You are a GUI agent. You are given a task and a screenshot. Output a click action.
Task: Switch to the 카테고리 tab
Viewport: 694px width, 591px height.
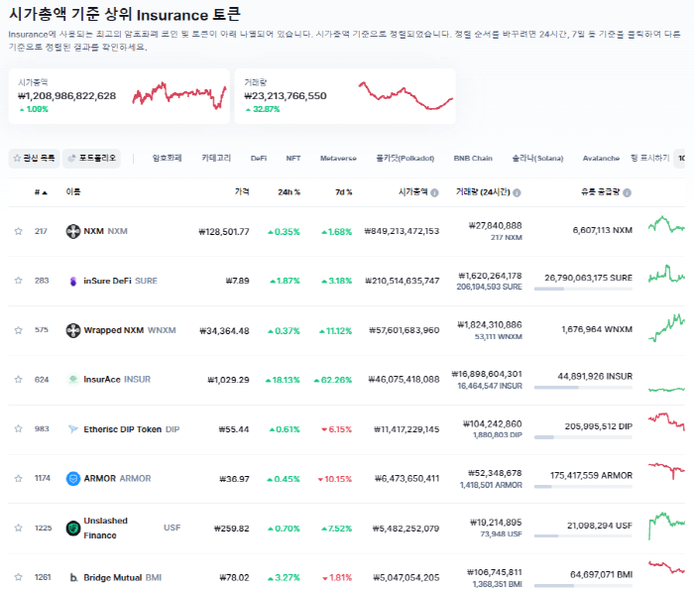[216, 158]
